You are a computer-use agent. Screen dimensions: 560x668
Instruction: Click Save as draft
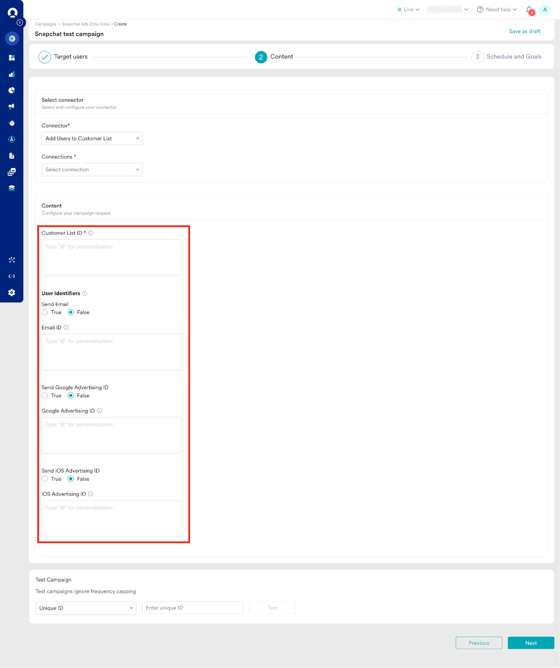[x=525, y=31]
